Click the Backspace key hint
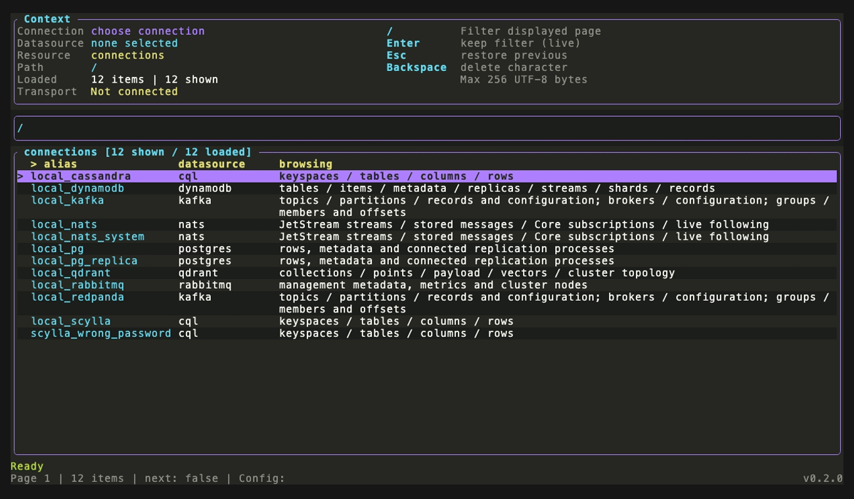854x499 pixels. (416, 68)
